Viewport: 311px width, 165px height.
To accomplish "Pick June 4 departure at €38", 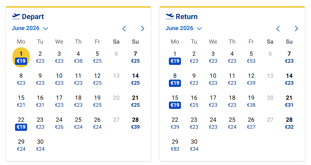I will 78,57.
